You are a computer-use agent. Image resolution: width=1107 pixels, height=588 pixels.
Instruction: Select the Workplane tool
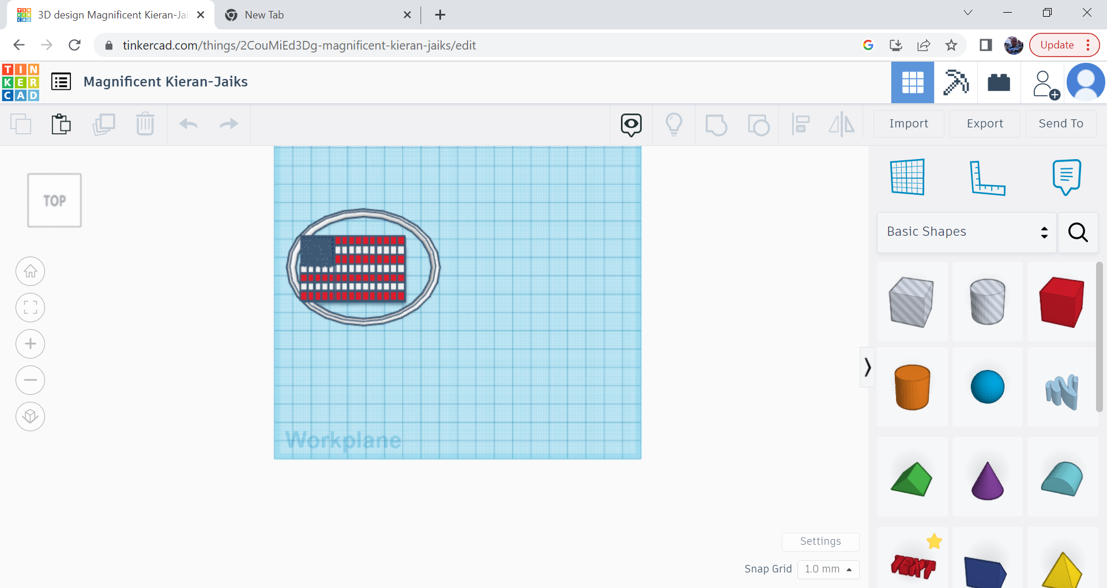(x=908, y=177)
